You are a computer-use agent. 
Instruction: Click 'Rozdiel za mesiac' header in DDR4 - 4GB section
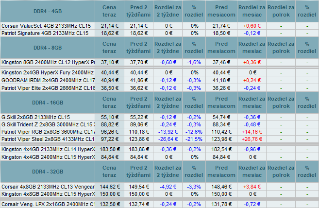tap(252, 11)
